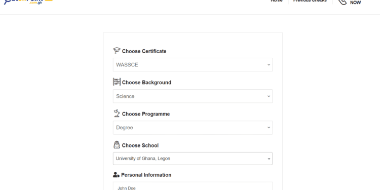
Task: Open the Science background dropdown
Action: point(193,96)
